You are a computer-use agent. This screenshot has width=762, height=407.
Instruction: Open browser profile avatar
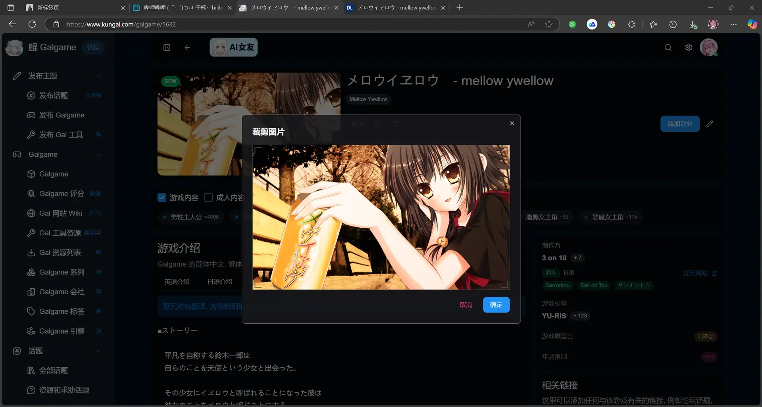tap(713, 24)
